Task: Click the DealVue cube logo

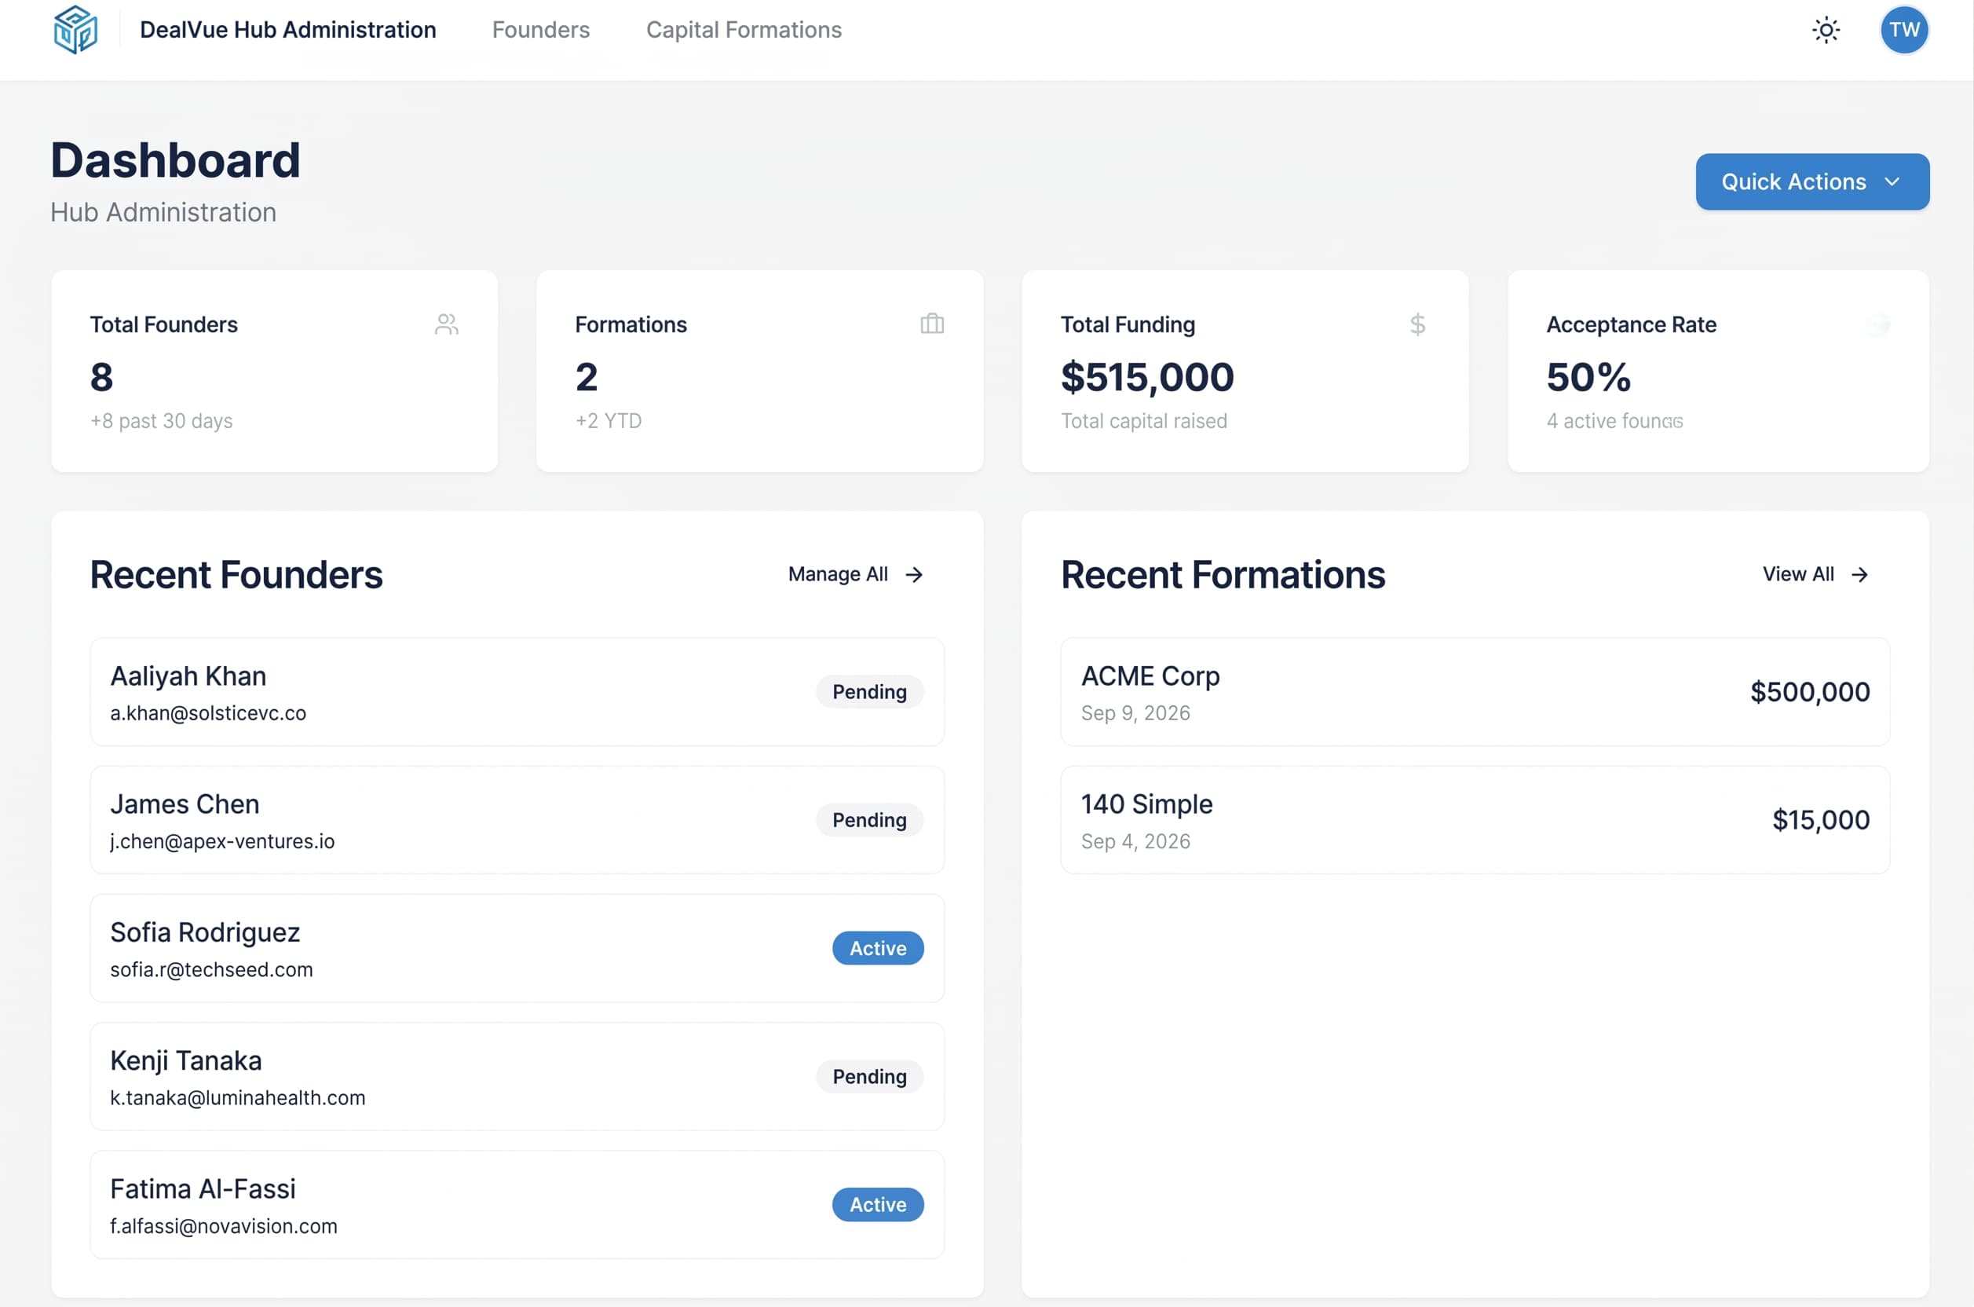Action: [75, 29]
